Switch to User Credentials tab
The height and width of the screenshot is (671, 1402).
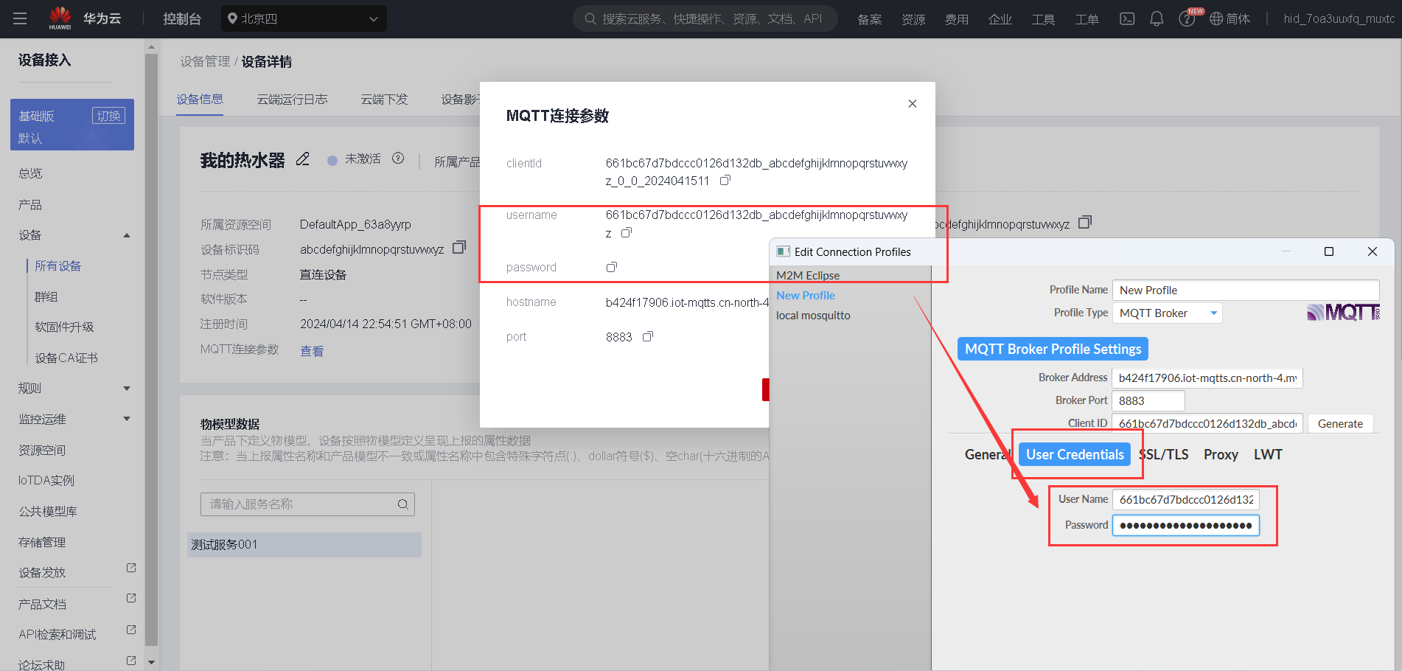click(1075, 454)
